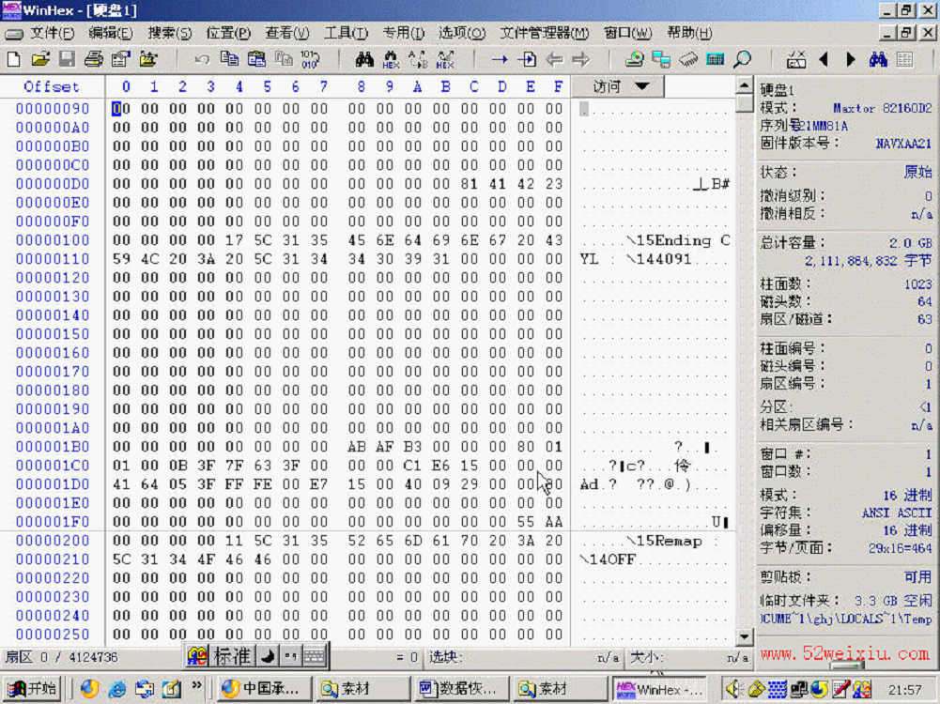This screenshot has width=940, height=704.
Task: Switch to the 数据恢... taskbar window
Action: [x=460, y=689]
